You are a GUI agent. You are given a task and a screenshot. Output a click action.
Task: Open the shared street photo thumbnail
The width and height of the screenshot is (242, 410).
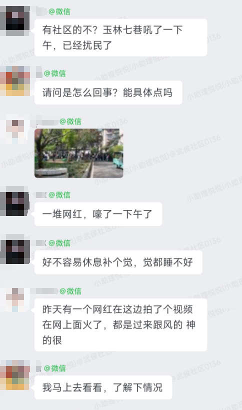pos(78,153)
